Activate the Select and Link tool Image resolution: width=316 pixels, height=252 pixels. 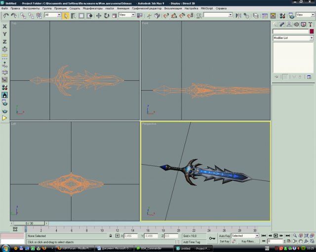23,15
